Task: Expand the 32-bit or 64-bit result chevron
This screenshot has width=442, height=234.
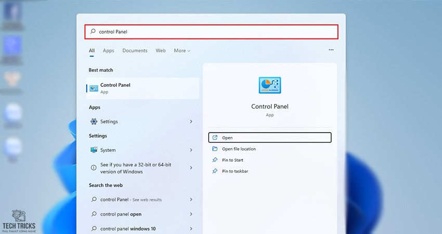Action: (x=191, y=168)
